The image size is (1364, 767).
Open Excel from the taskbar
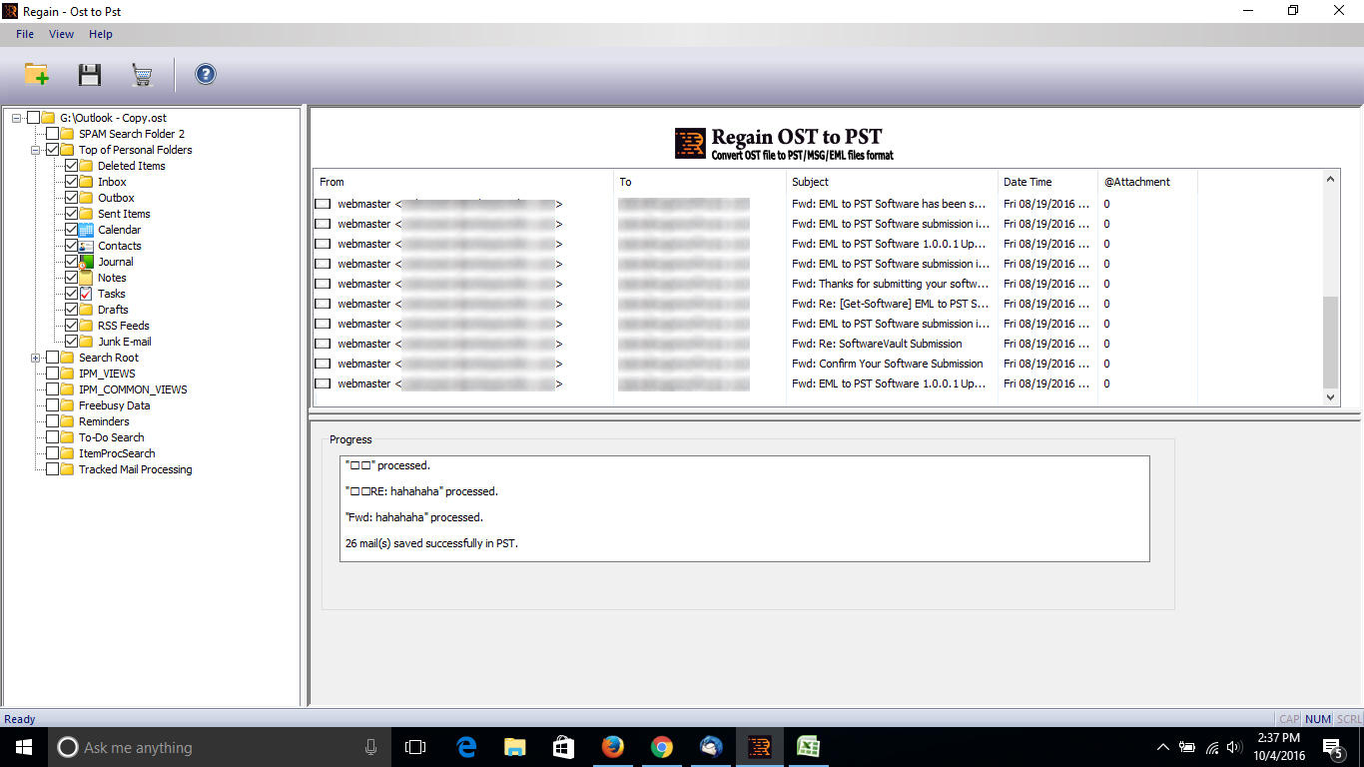coord(808,747)
